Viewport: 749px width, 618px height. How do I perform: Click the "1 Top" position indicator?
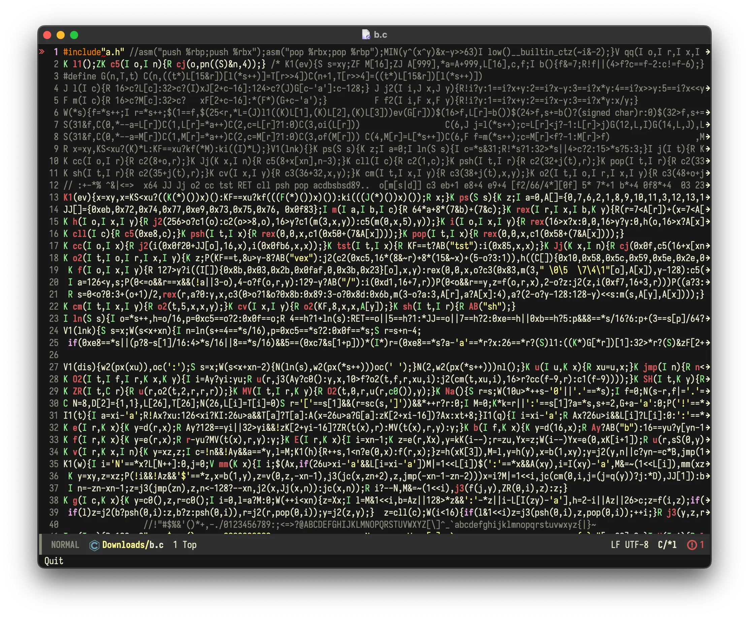pyautogui.click(x=185, y=545)
